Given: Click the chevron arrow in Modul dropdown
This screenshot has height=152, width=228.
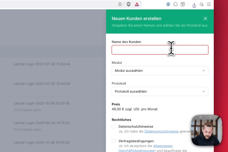Looking at the screenshot, I should tap(203, 71).
